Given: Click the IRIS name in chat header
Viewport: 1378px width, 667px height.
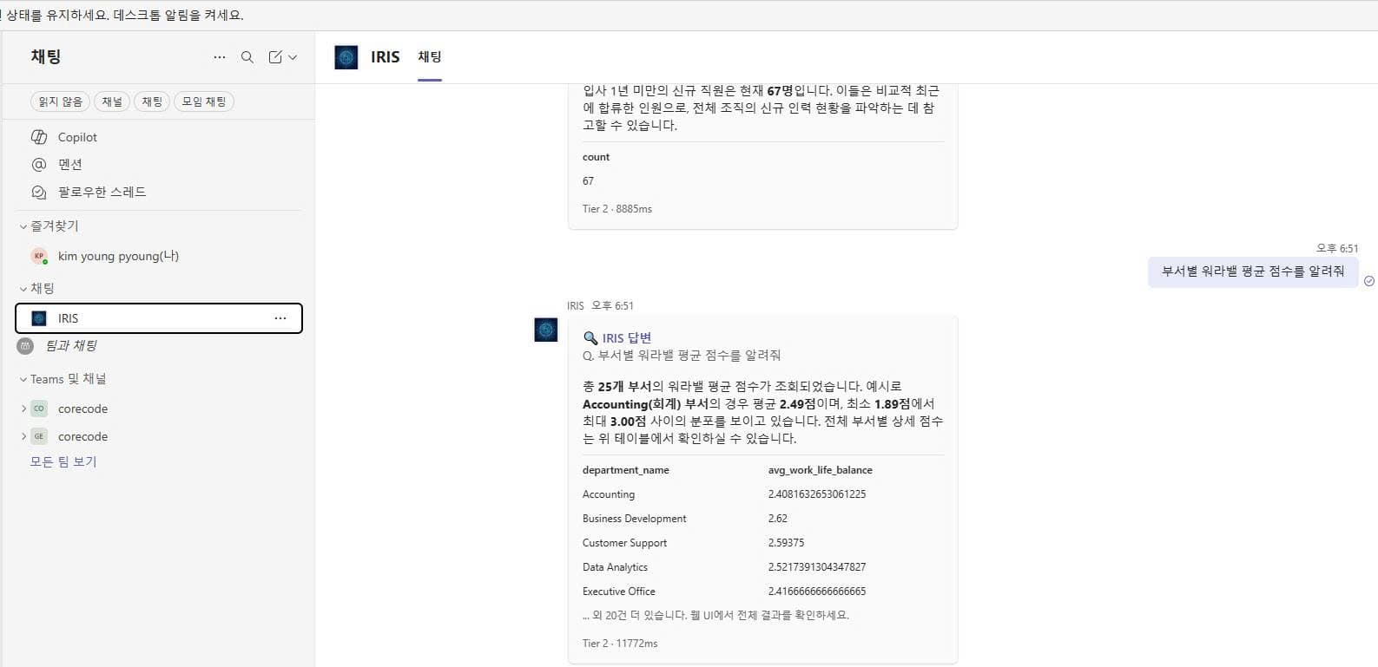Looking at the screenshot, I should [x=386, y=57].
